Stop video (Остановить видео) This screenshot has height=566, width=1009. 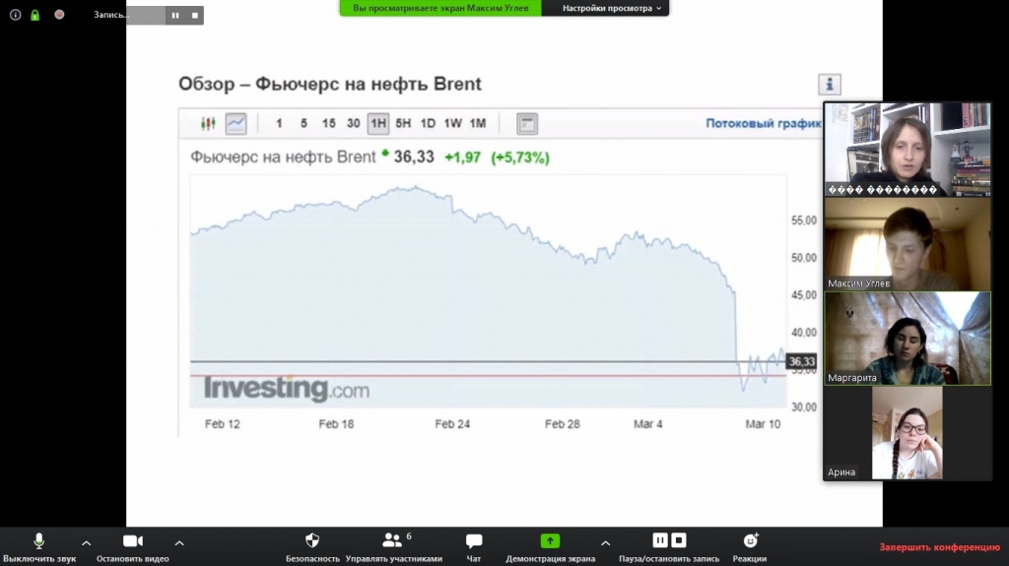point(133,545)
